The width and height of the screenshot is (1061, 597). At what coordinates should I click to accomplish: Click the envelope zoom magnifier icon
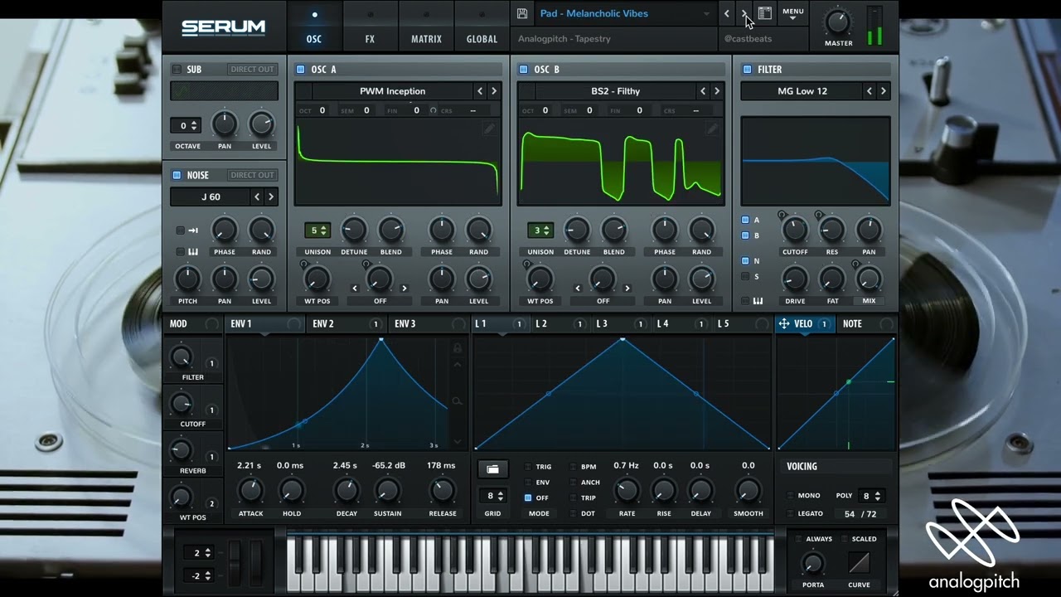click(457, 401)
